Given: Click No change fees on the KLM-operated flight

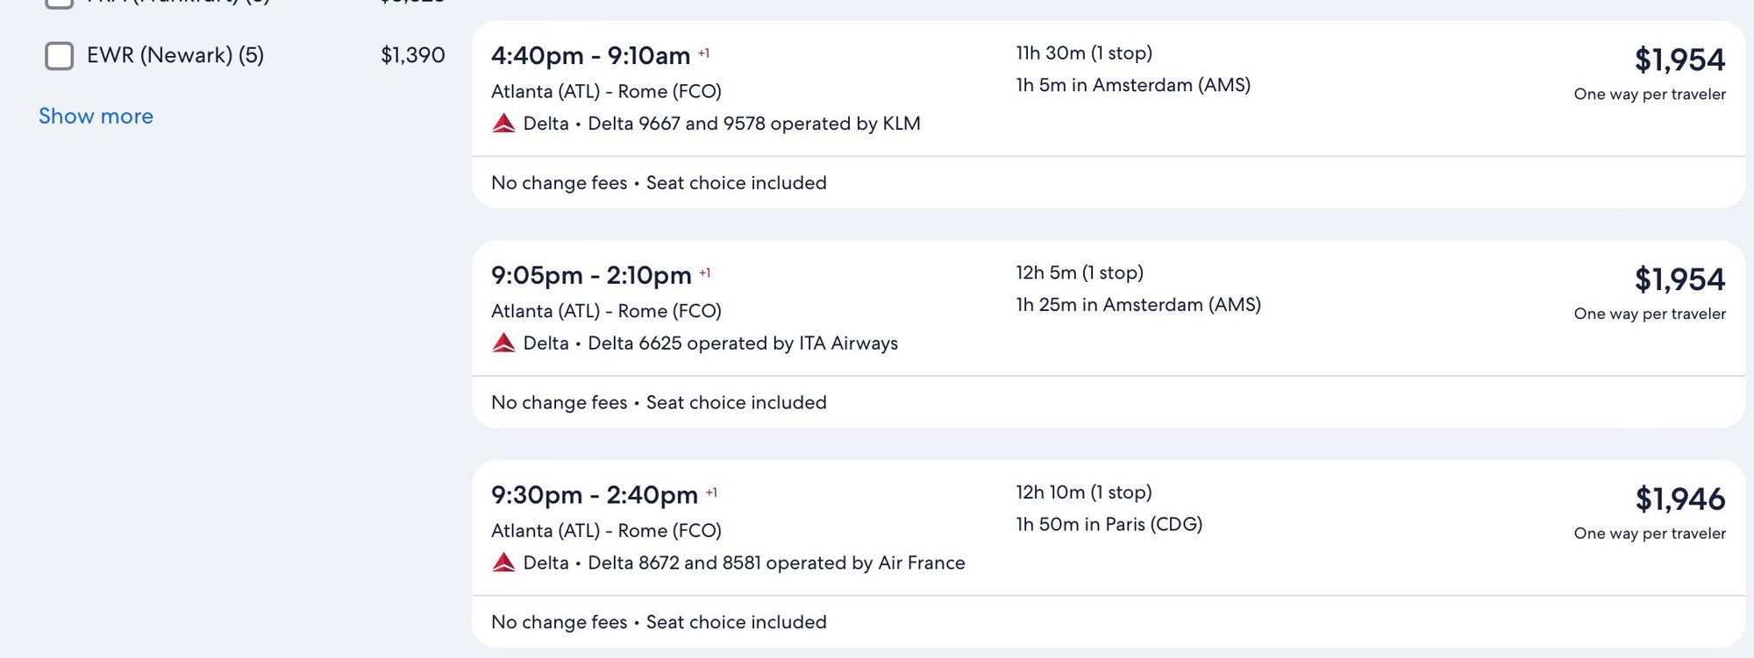Looking at the screenshot, I should pyautogui.click(x=559, y=183).
